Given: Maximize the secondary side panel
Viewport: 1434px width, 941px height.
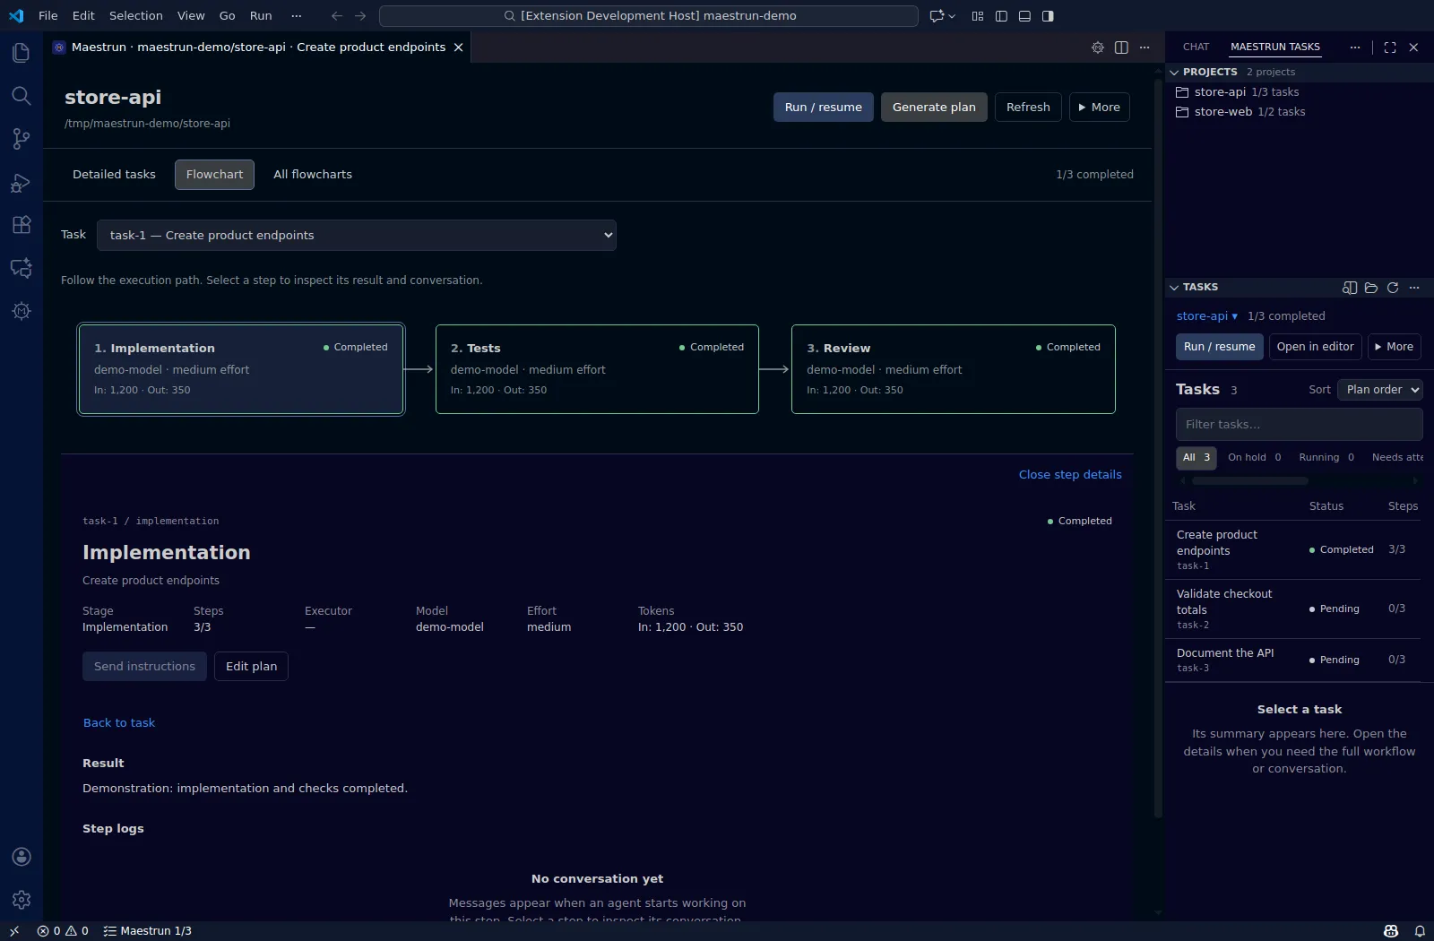Looking at the screenshot, I should [x=1390, y=47].
